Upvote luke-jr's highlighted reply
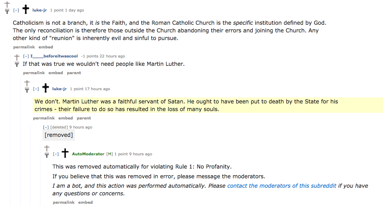This screenshot has height=210, width=383. (27, 83)
